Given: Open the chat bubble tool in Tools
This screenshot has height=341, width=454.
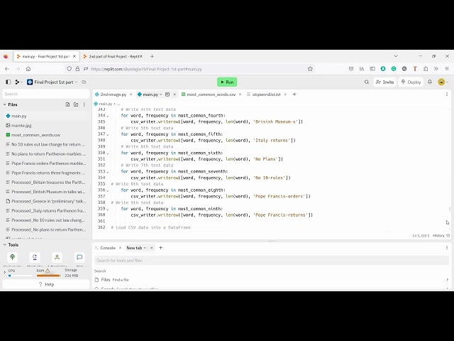Looking at the screenshot, I should (x=79, y=257).
